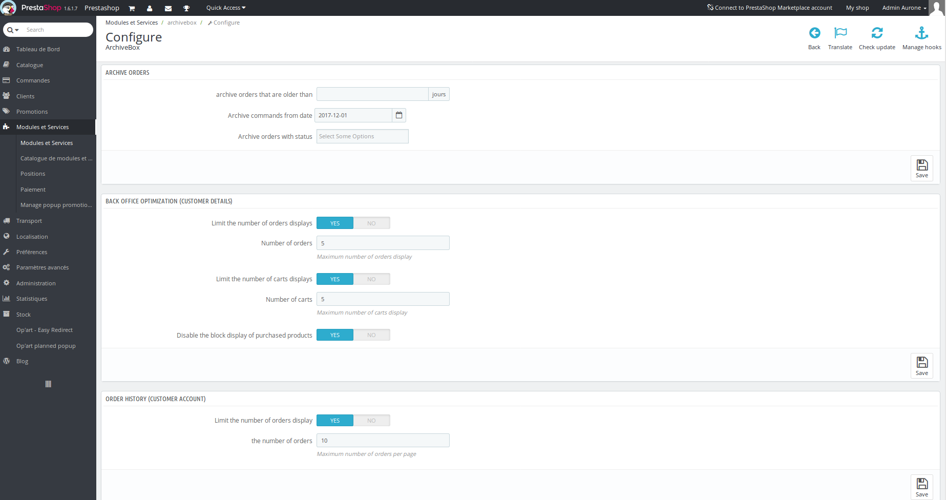The image size is (946, 500).
Task: Click Connect to PrestaShop Marketplace account link
Action: tap(770, 8)
